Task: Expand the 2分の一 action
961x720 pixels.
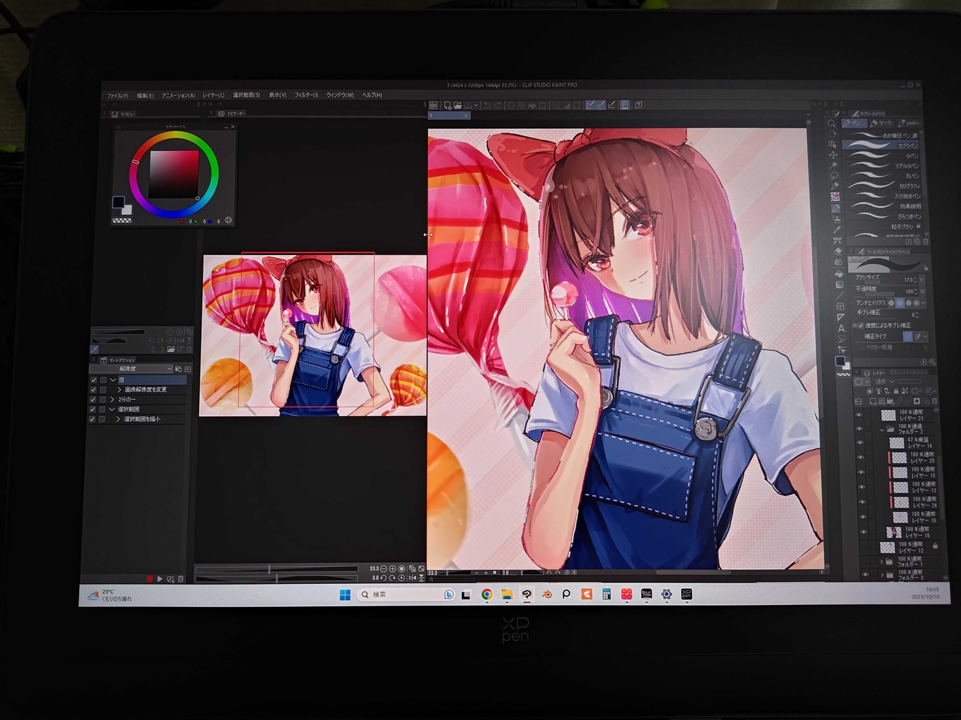Action: (113, 399)
